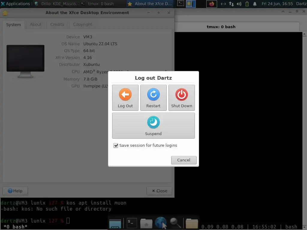This screenshot has height=230, width=307.
Task: Click the orange Log Out button
Action: tap(125, 98)
